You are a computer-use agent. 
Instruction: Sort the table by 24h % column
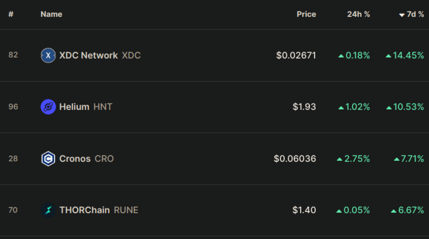coord(358,14)
